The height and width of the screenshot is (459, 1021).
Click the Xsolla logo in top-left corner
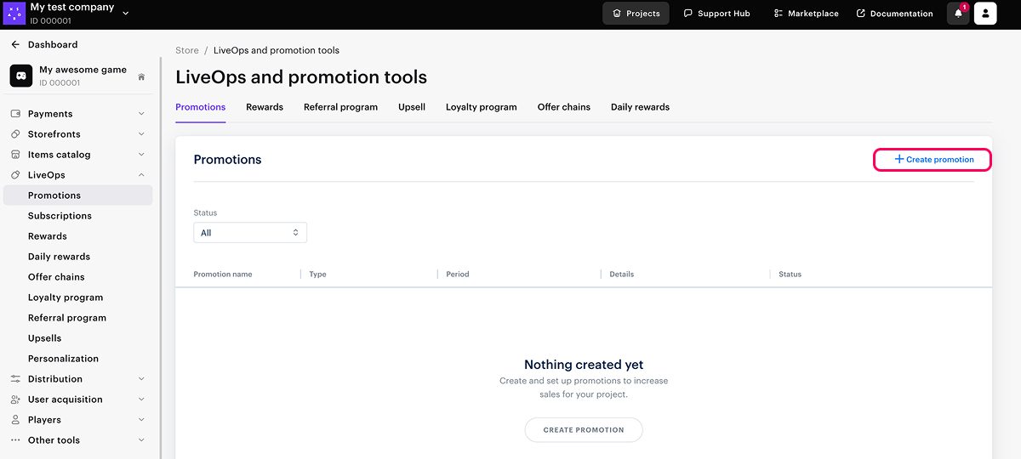(x=14, y=14)
